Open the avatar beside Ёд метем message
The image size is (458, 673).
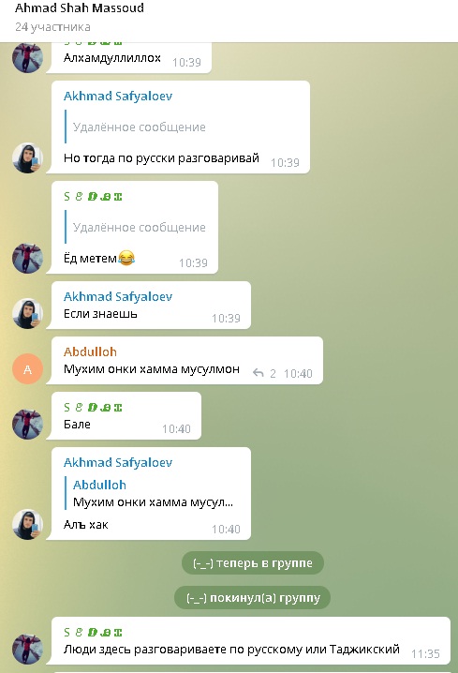click(x=27, y=258)
